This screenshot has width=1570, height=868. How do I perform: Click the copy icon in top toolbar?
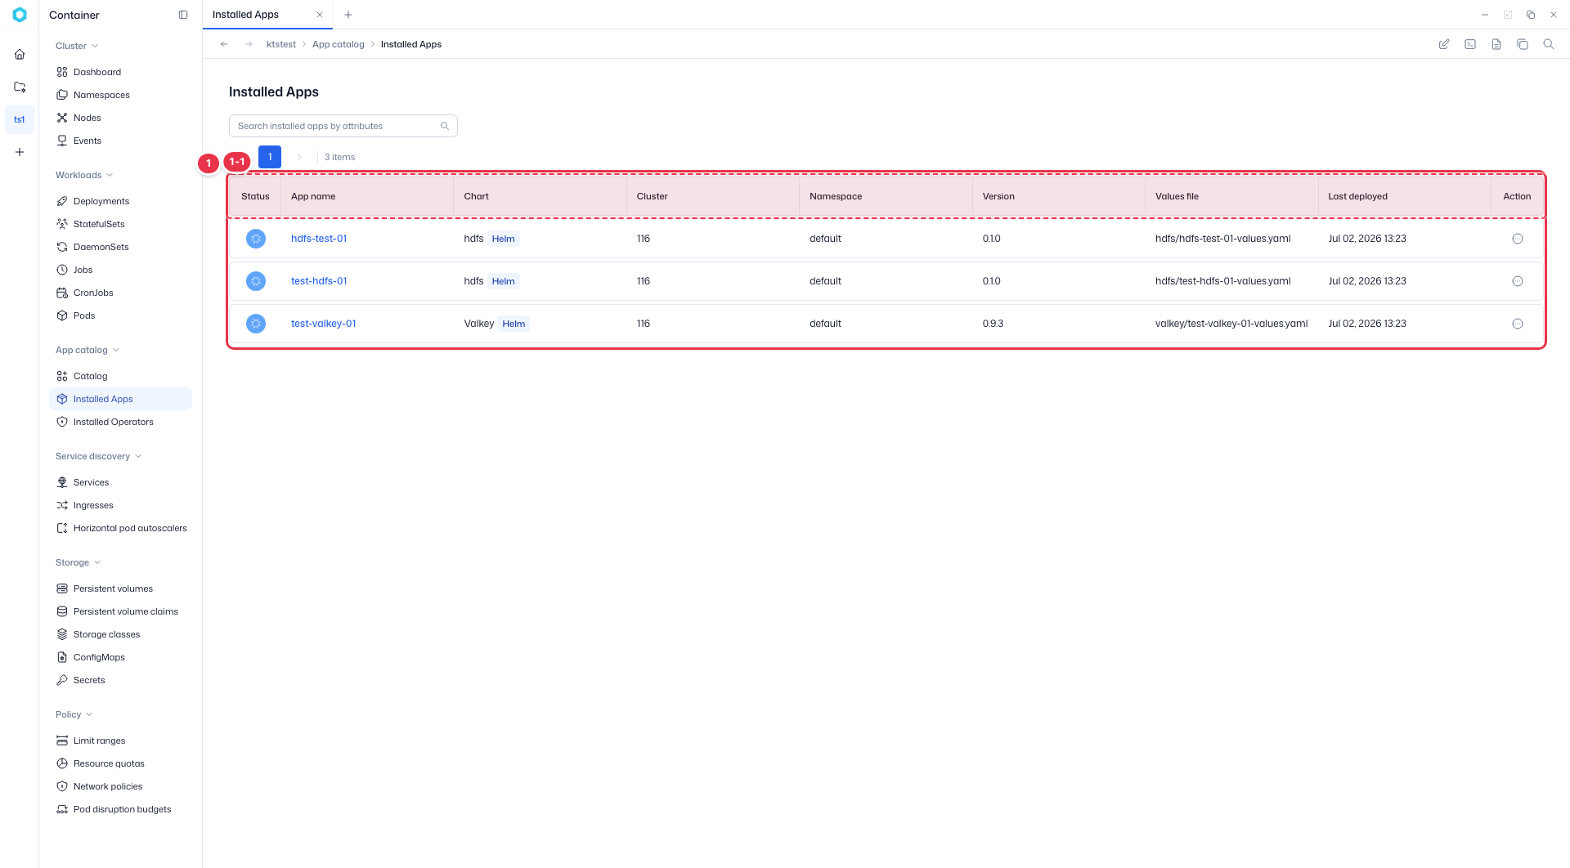(x=1523, y=44)
